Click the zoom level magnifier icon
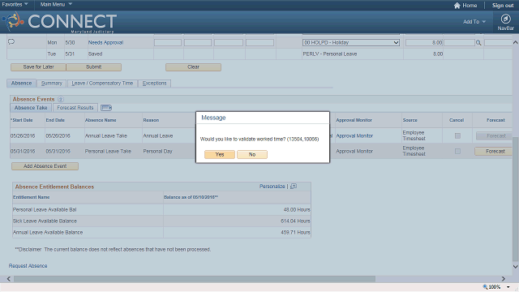 tap(485, 287)
